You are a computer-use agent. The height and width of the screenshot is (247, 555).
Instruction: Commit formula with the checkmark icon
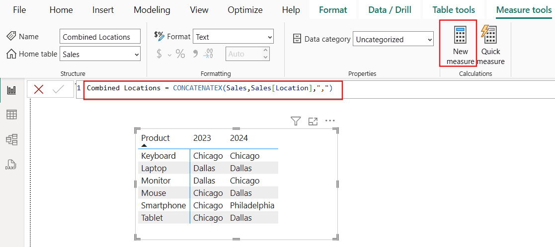(x=58, y=89)
